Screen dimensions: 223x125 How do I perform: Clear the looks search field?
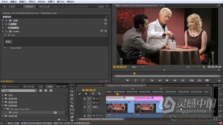[x=36, y=91]
